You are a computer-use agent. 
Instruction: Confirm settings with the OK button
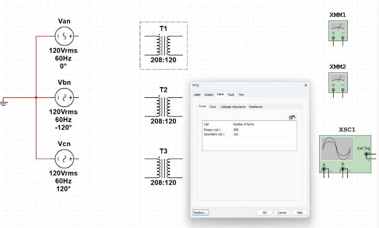click(x=264, y=212)
